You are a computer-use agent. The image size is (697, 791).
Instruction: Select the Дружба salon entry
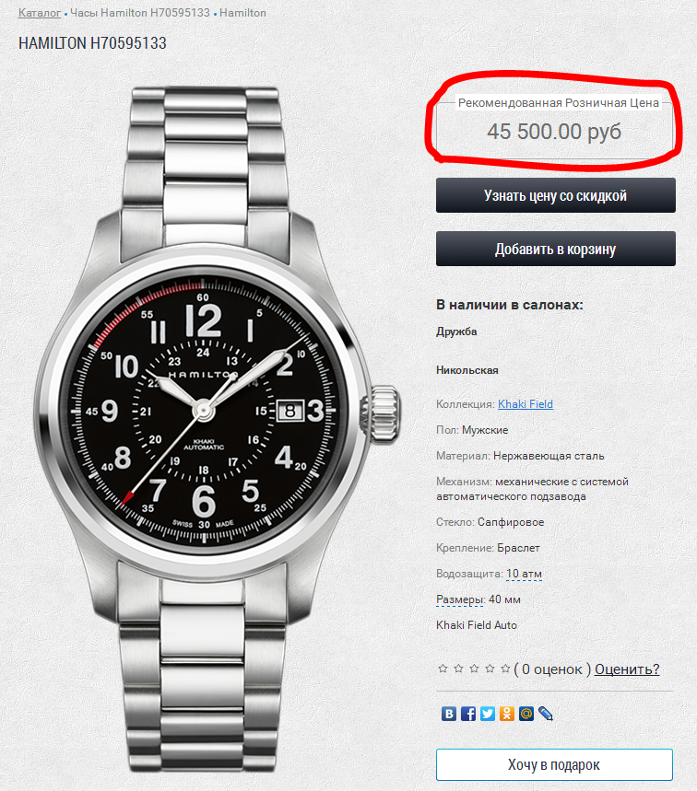click(456, 332)
